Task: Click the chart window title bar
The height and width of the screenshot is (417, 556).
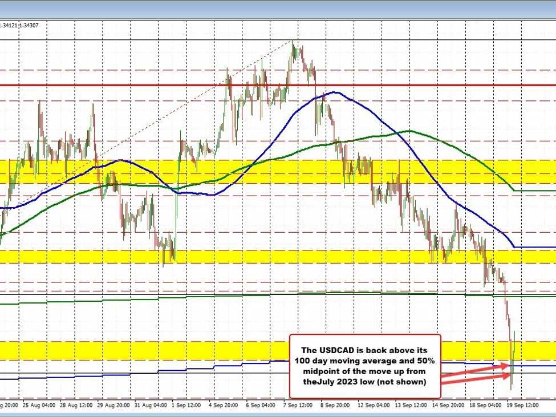Action: pyautogui.click(x=278, y=8)
